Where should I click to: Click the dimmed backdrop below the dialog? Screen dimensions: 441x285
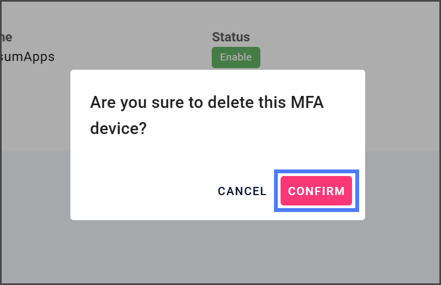[218, 251]
